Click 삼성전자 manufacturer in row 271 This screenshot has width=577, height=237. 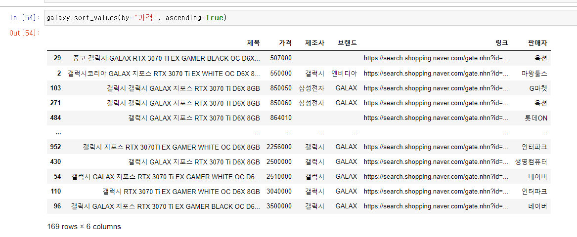click(x=311, y=103)
